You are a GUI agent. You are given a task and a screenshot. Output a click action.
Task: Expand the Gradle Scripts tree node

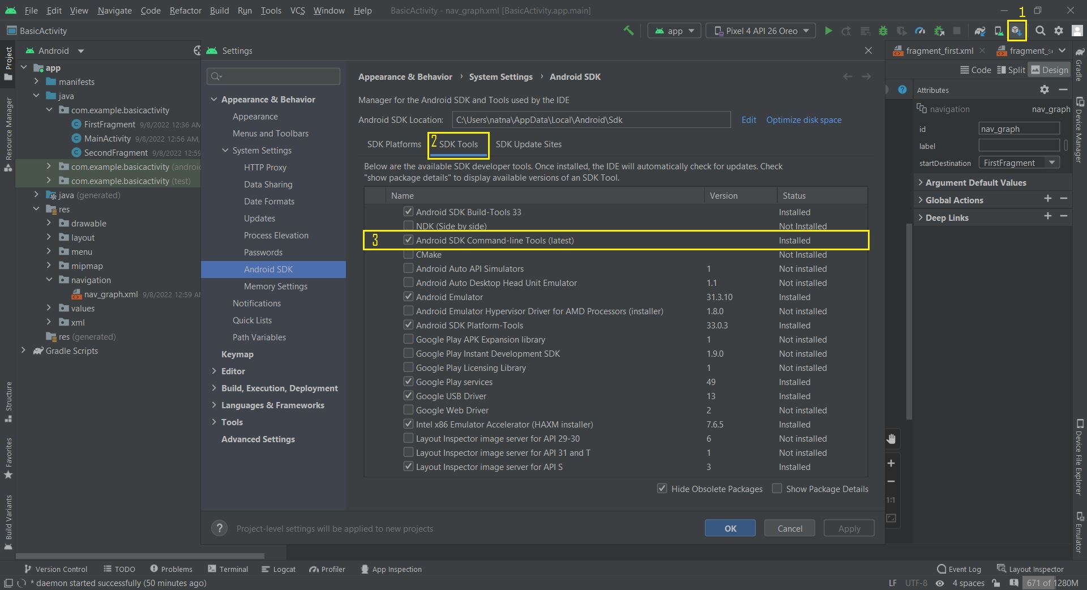coord(23,350)
